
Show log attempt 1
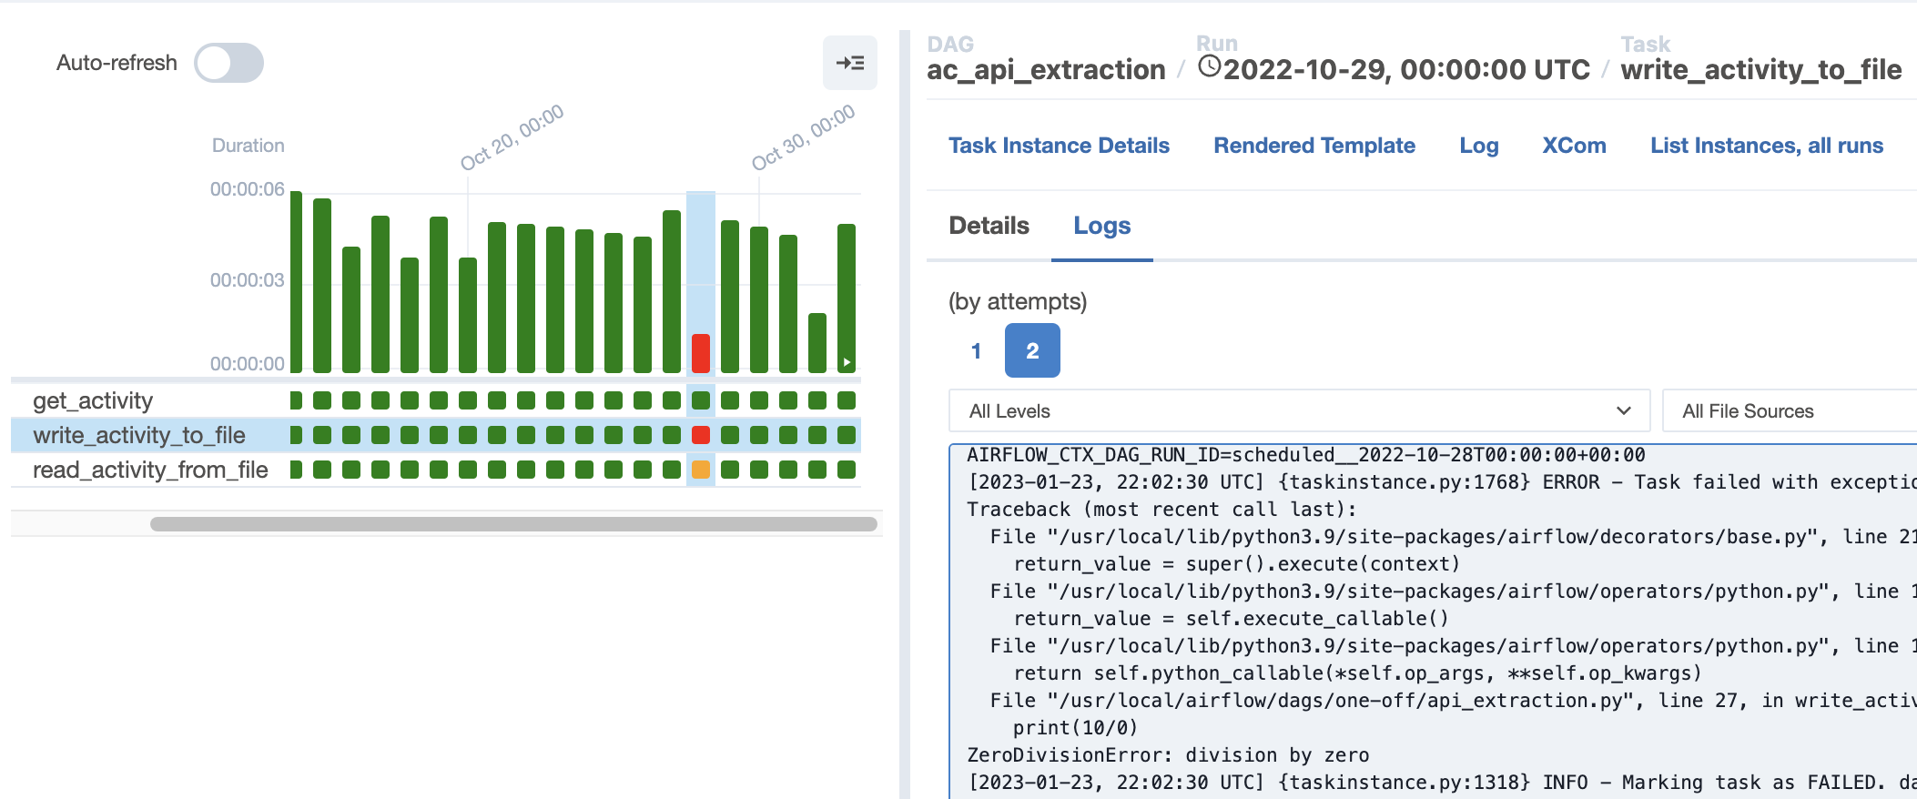976,351
